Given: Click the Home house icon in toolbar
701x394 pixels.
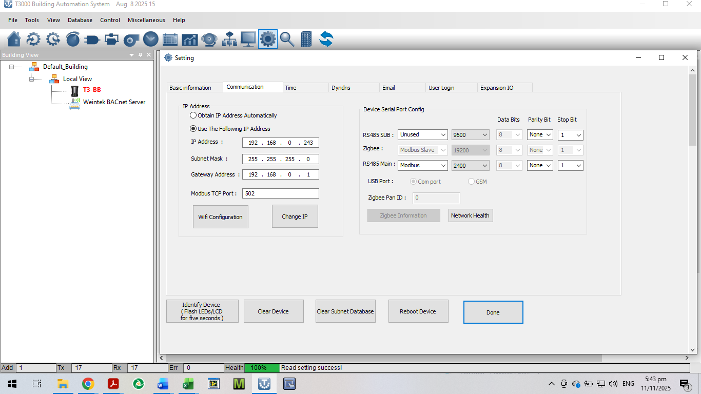Looking at the screenshot, I should 14,39.
